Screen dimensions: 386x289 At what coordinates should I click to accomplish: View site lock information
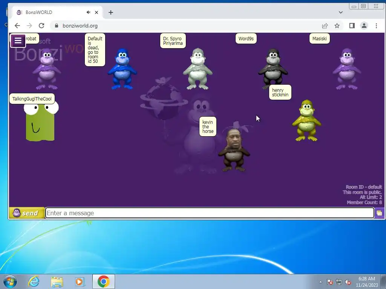(x=57, y=26)
